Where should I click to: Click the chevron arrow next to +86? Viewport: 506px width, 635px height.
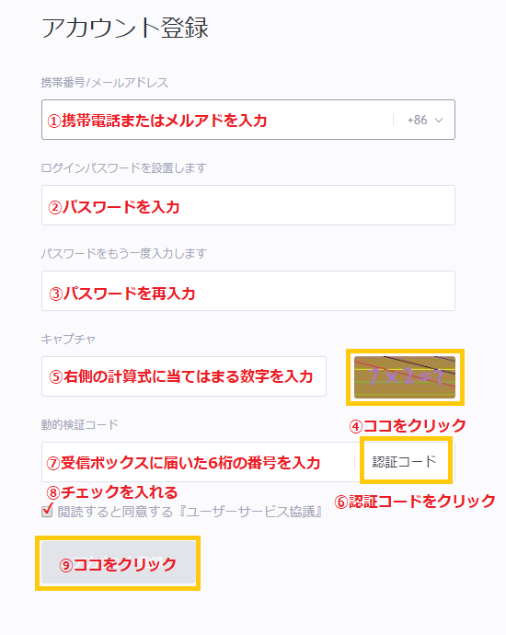click(439, 121)
